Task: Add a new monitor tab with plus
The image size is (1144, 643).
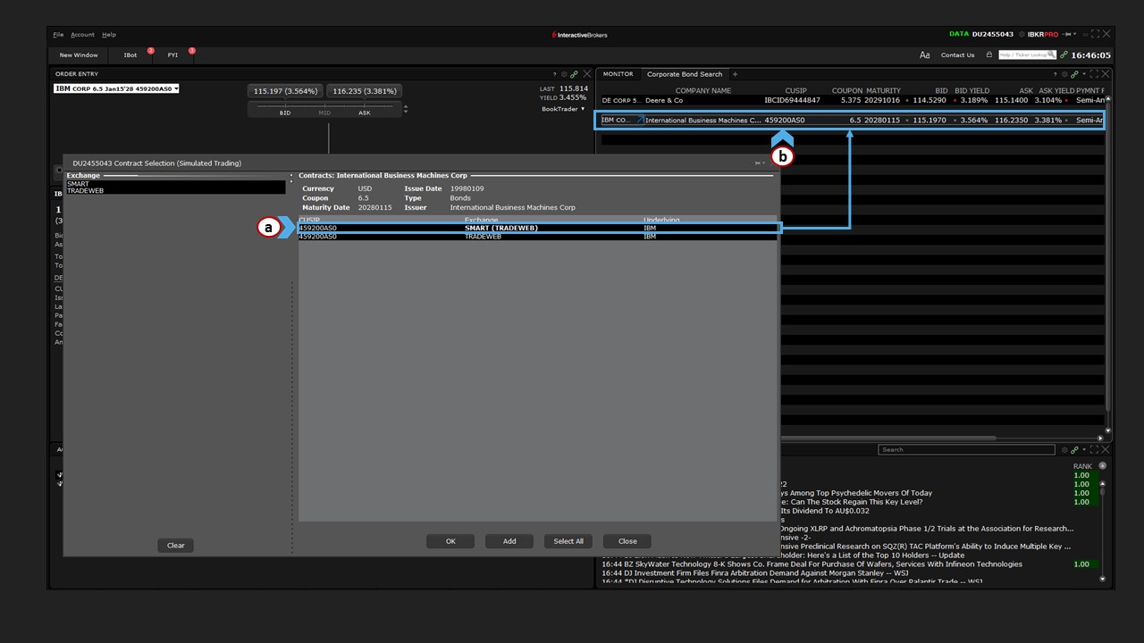Action: coord(735,74)
